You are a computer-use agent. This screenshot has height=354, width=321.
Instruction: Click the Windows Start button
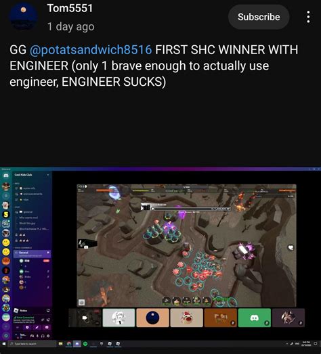[x=4, y=344]
